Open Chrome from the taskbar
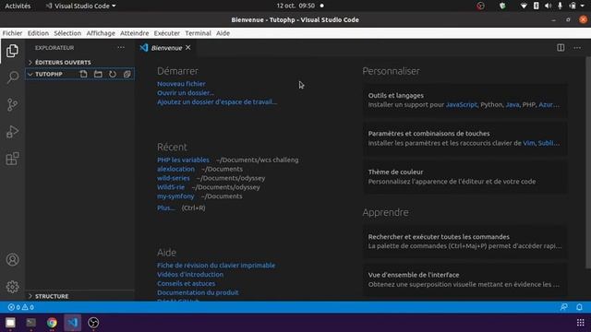The image size is (591, 332). point(52,323)
